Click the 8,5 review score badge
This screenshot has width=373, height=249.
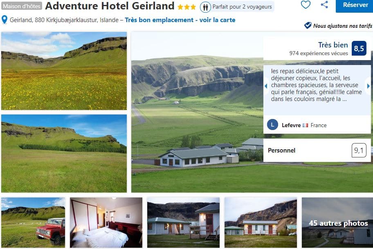click(359, 49)
